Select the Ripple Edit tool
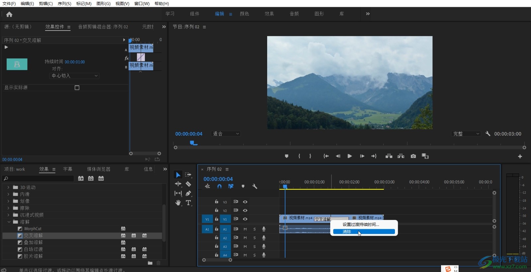 pos(178,184)
